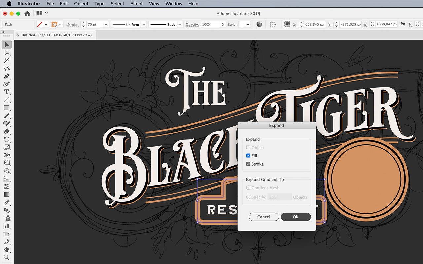
Task: Select the Type tool
Action: 7,92
